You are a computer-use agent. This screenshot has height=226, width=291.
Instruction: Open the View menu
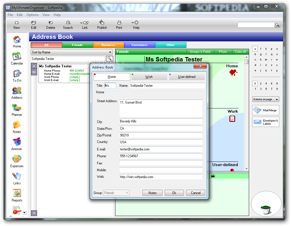(x=46, y=15)
